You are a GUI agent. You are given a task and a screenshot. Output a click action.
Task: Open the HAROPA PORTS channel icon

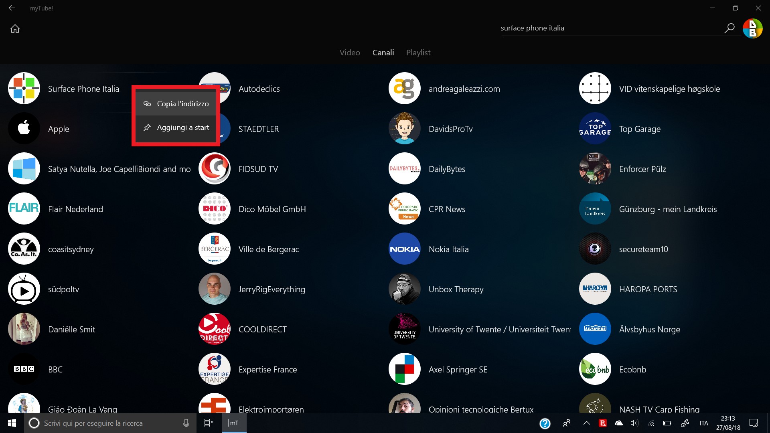click(595, 289)
